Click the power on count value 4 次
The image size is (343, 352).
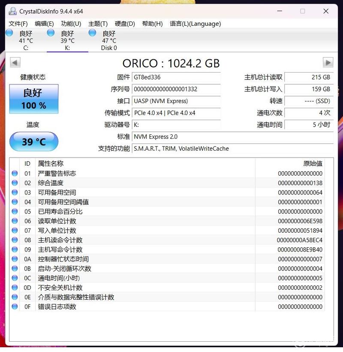tap(309, 113)
